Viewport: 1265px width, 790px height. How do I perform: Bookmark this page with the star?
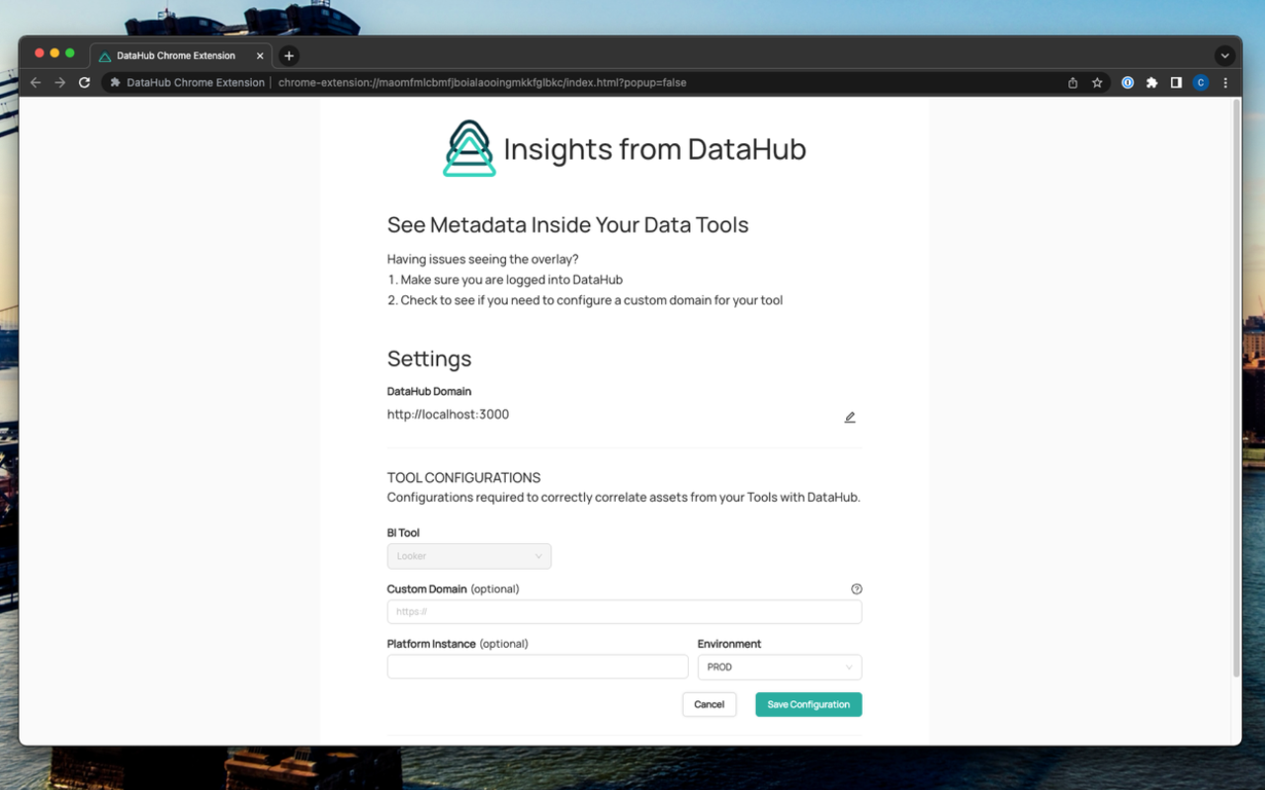pos(1097,83)
